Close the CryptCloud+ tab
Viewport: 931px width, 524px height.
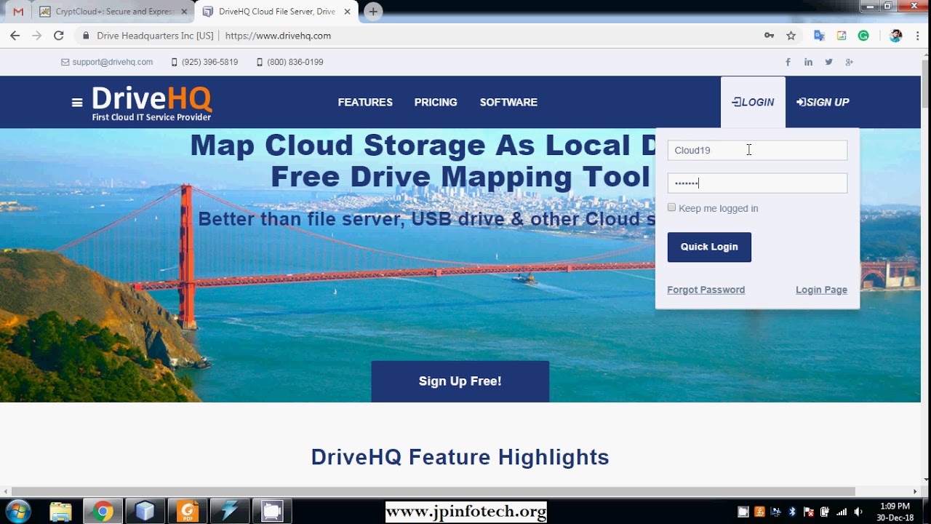[x=184, y=12]
